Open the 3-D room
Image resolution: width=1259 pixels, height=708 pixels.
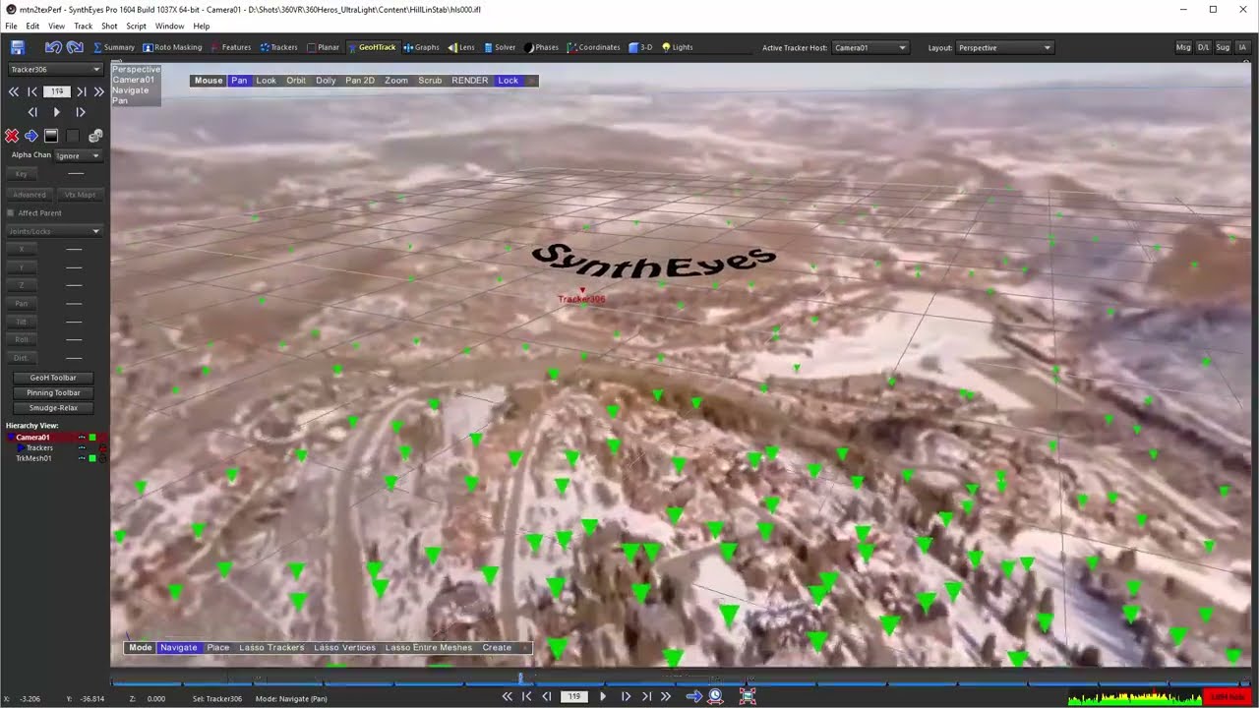pos(640,47)
